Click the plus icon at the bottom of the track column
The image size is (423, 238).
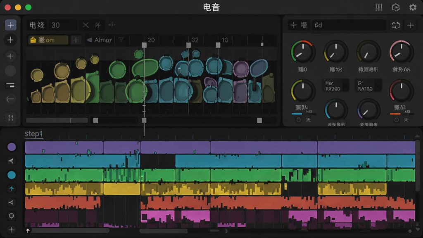tap(11, 230)
